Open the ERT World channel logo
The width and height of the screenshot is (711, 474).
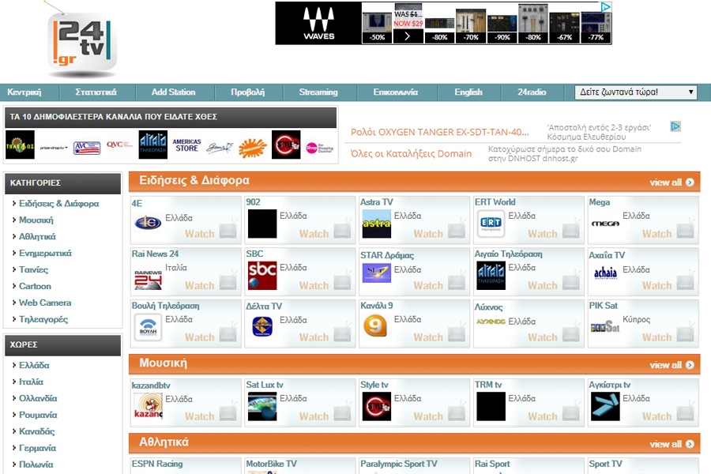(x=491, y=224)
